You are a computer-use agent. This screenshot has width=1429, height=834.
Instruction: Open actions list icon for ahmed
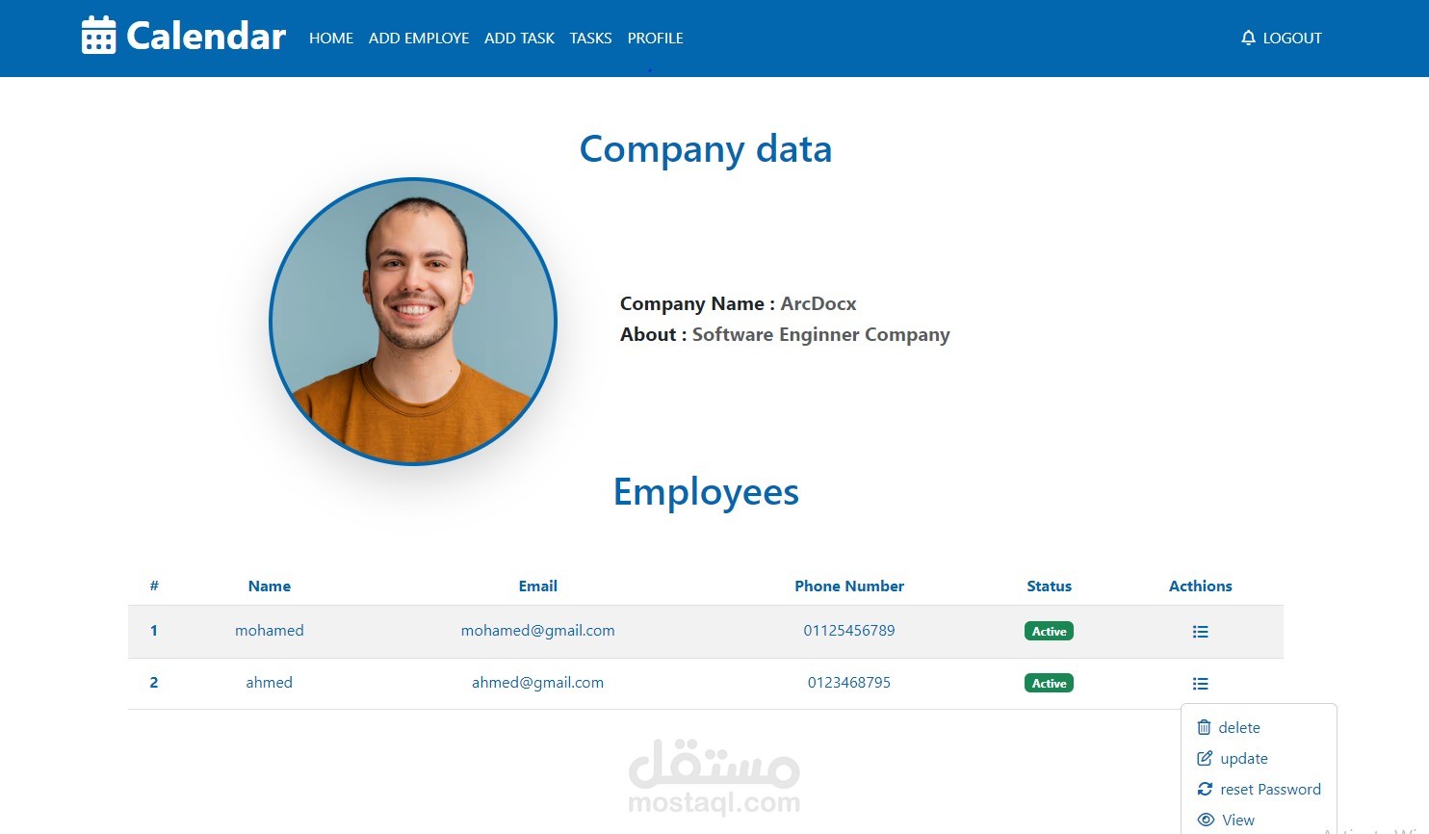[x=1200, y=684]
